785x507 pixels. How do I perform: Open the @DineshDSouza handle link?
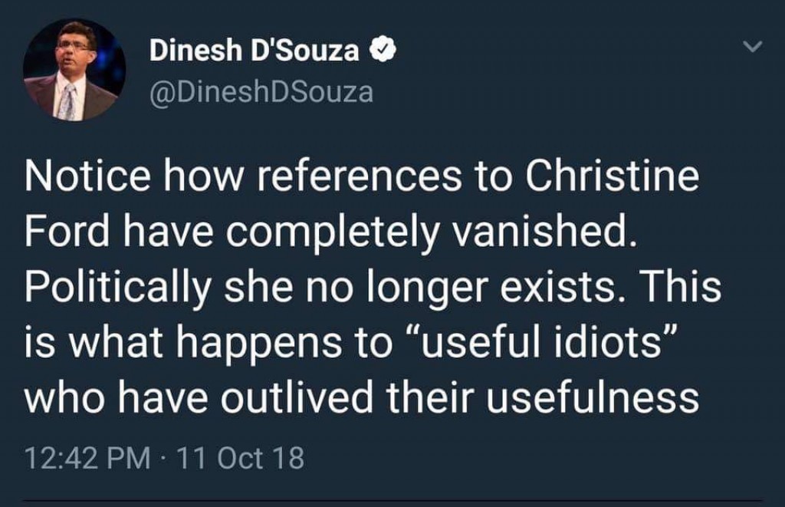tap(261, 92)
